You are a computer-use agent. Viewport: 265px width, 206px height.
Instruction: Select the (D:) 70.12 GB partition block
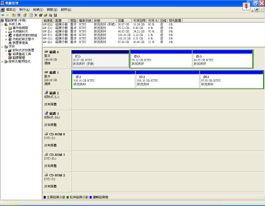tap(161, 59)
